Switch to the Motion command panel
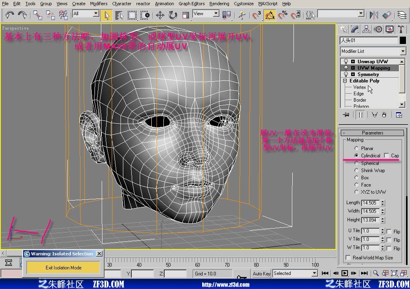Viewport: 410px width, 289px height. (x=378, y=29)
